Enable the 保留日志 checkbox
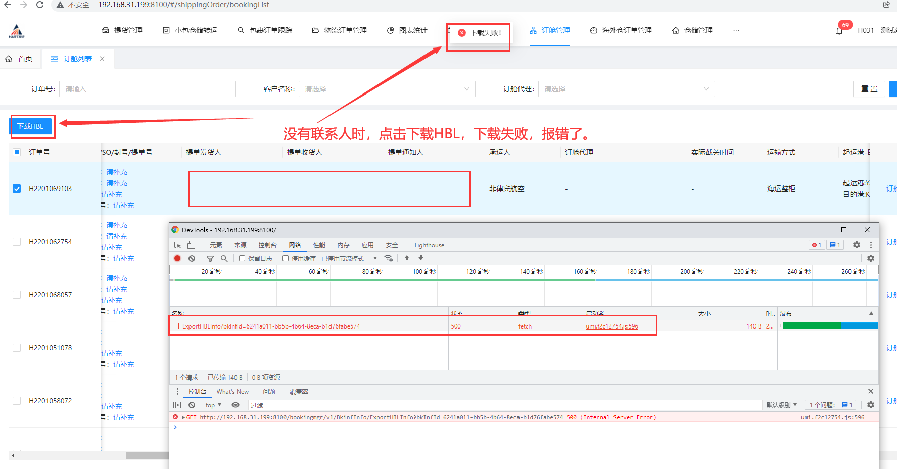Viewport: 897px width, 469px height. 242,258
